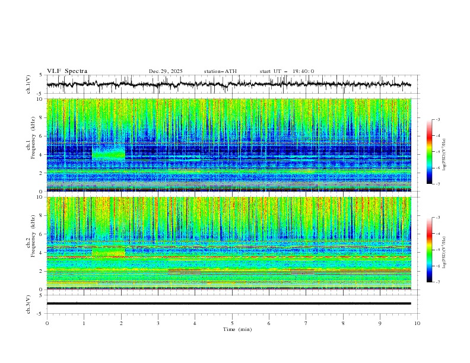Select the date "Dec.29, 2025" in header
This screenshot has width=470, height=363.
166,71
